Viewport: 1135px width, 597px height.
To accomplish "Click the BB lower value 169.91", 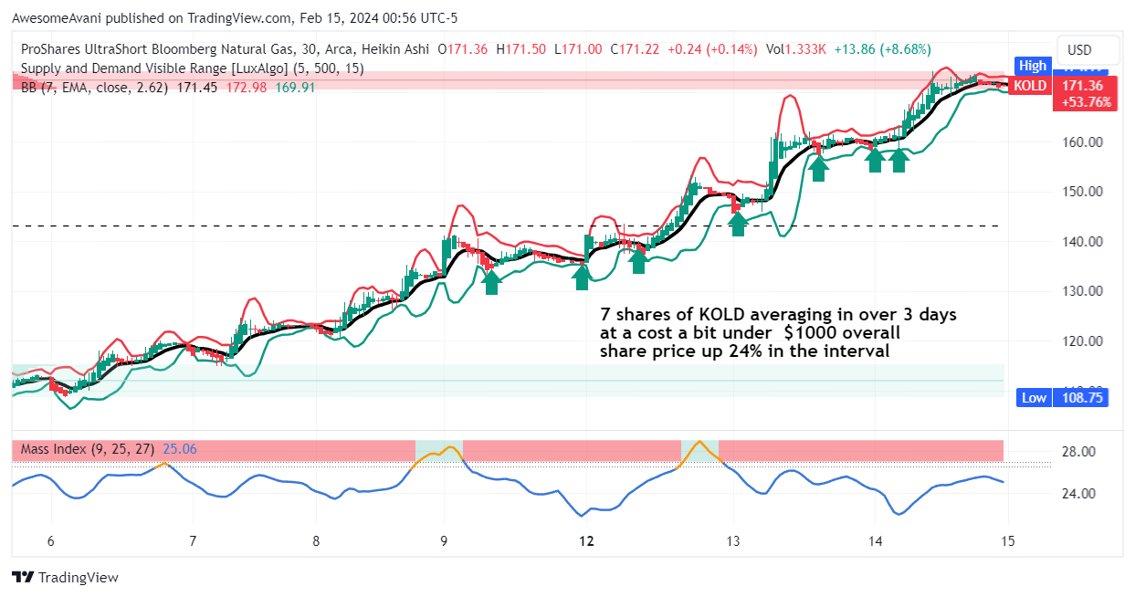I will tap(294, 88).
